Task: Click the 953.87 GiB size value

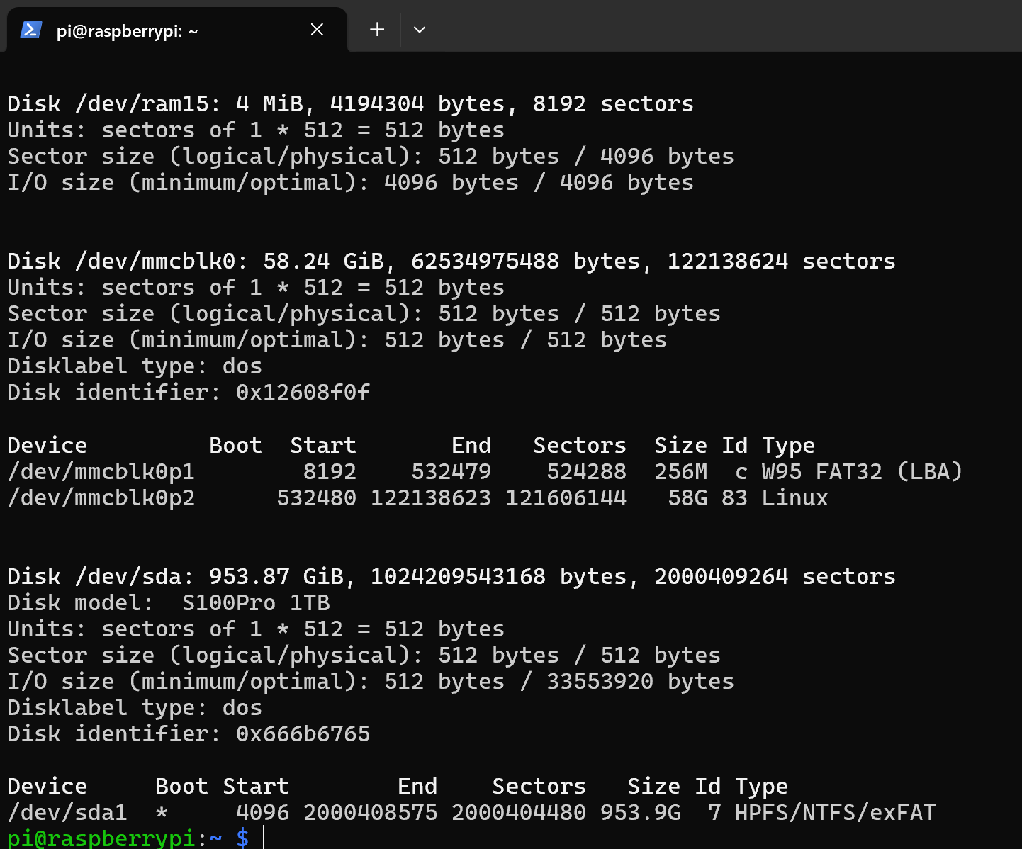Action: click(x=276, y=576)
